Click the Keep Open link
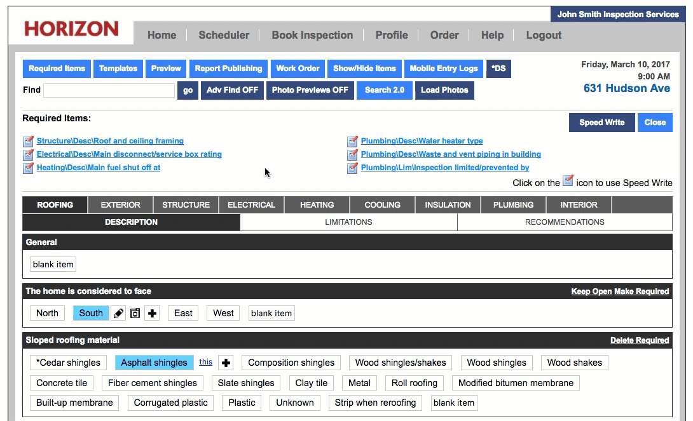Viewport: 693px width, 421px height. pyautogui.click(x=591, y=291)
